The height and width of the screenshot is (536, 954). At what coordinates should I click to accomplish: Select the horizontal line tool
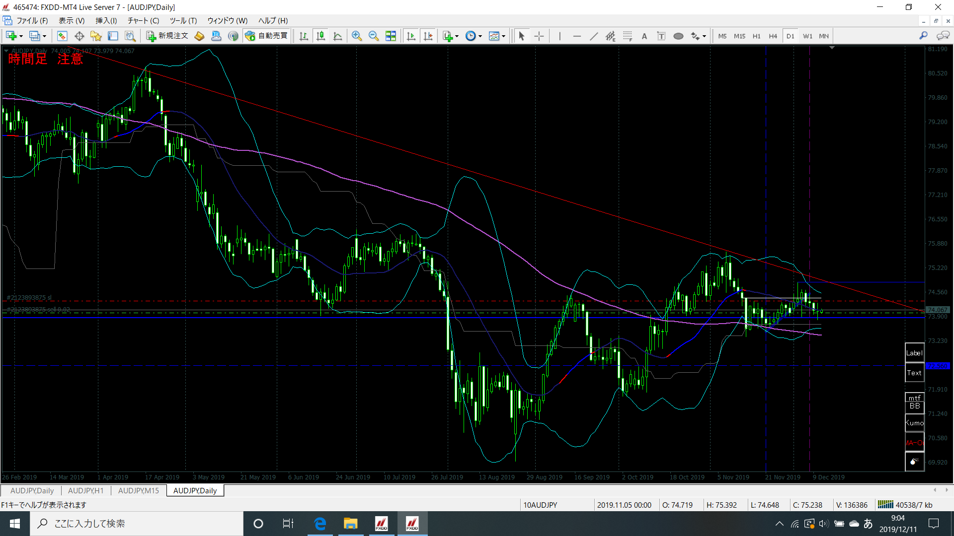click(577, 36)
